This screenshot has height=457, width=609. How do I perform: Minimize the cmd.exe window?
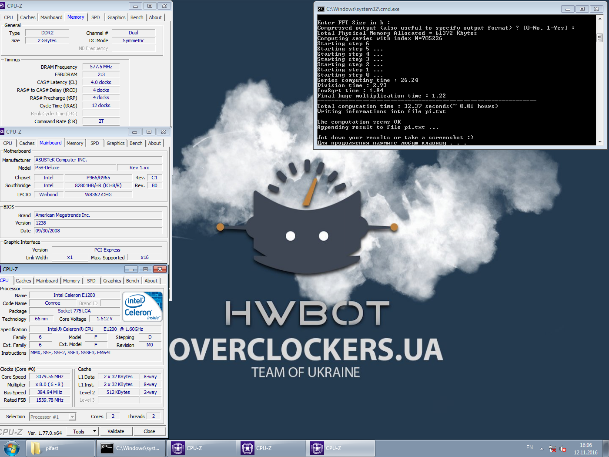568,9
